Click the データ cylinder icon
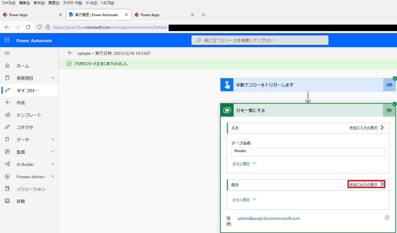Screen dimensions: 397x233 tap(7, 140)
